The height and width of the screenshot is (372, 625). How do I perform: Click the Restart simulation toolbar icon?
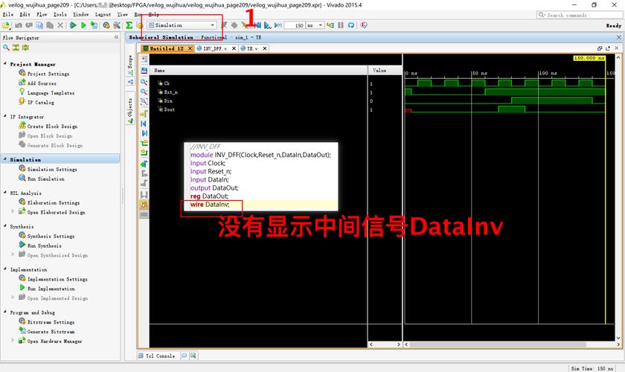point(258,25)
